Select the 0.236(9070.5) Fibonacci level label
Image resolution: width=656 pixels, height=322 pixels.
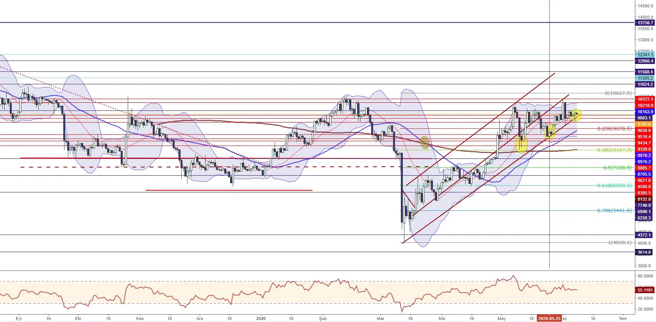click(614, 128)
